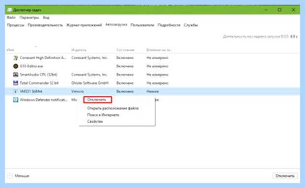305x188 pixels.
Task: Click Включено status in the VM331 StiMnt row
Action: pos(125,91)
